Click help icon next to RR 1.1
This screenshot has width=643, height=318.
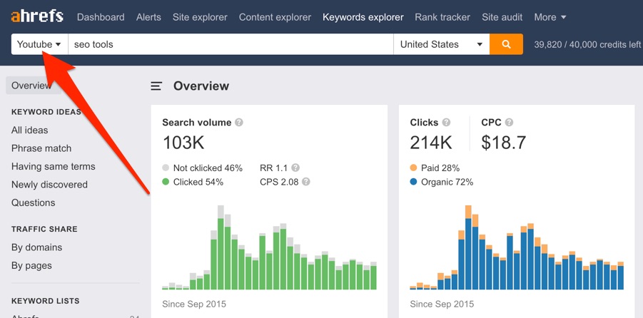295,168
